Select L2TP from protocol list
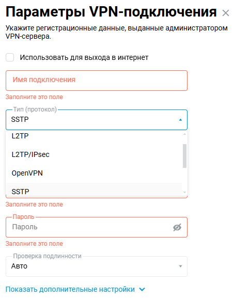 [94, 136]
